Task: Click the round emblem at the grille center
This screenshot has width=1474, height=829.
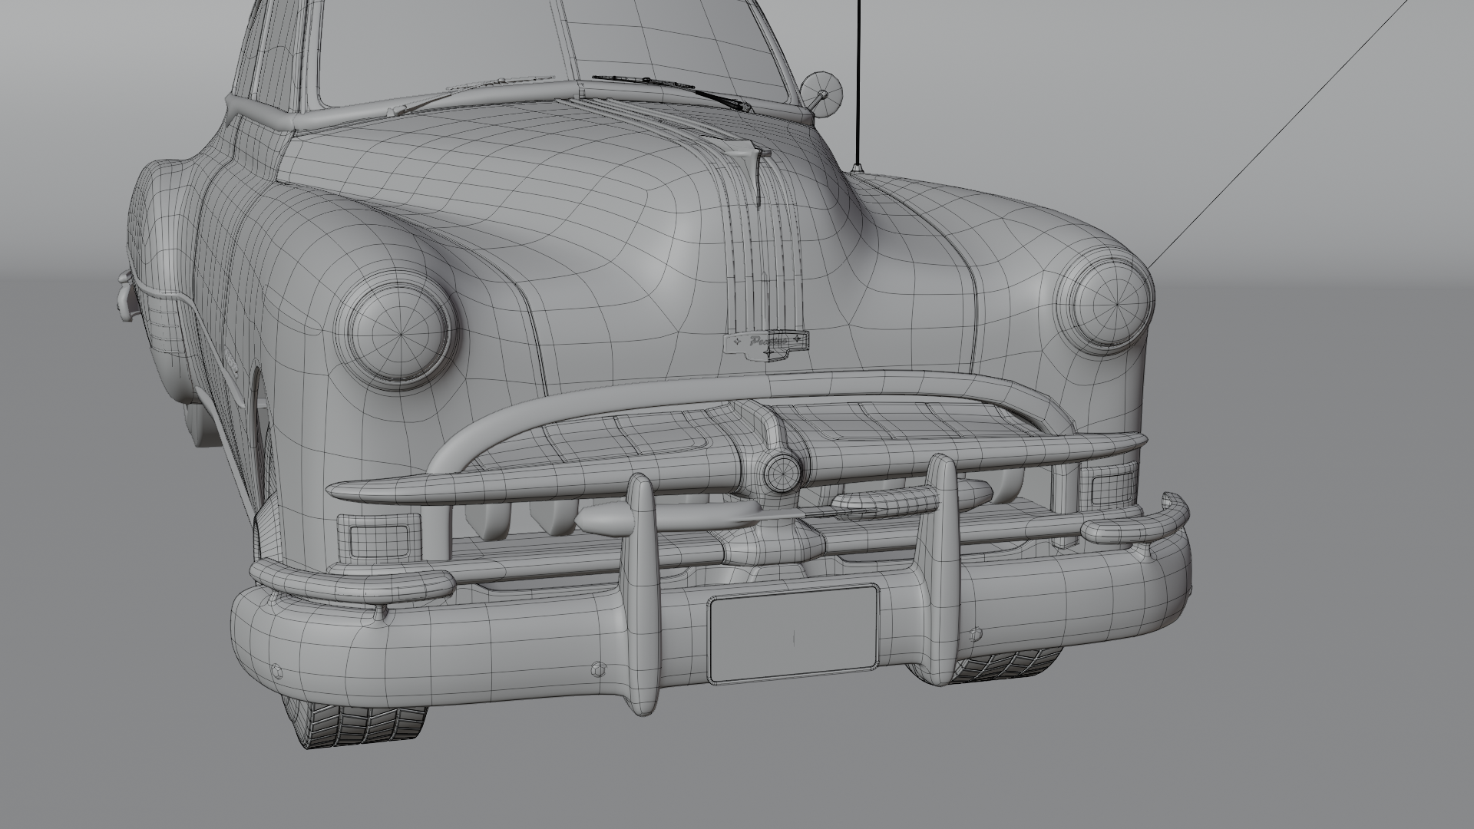Action: (783, 472)
